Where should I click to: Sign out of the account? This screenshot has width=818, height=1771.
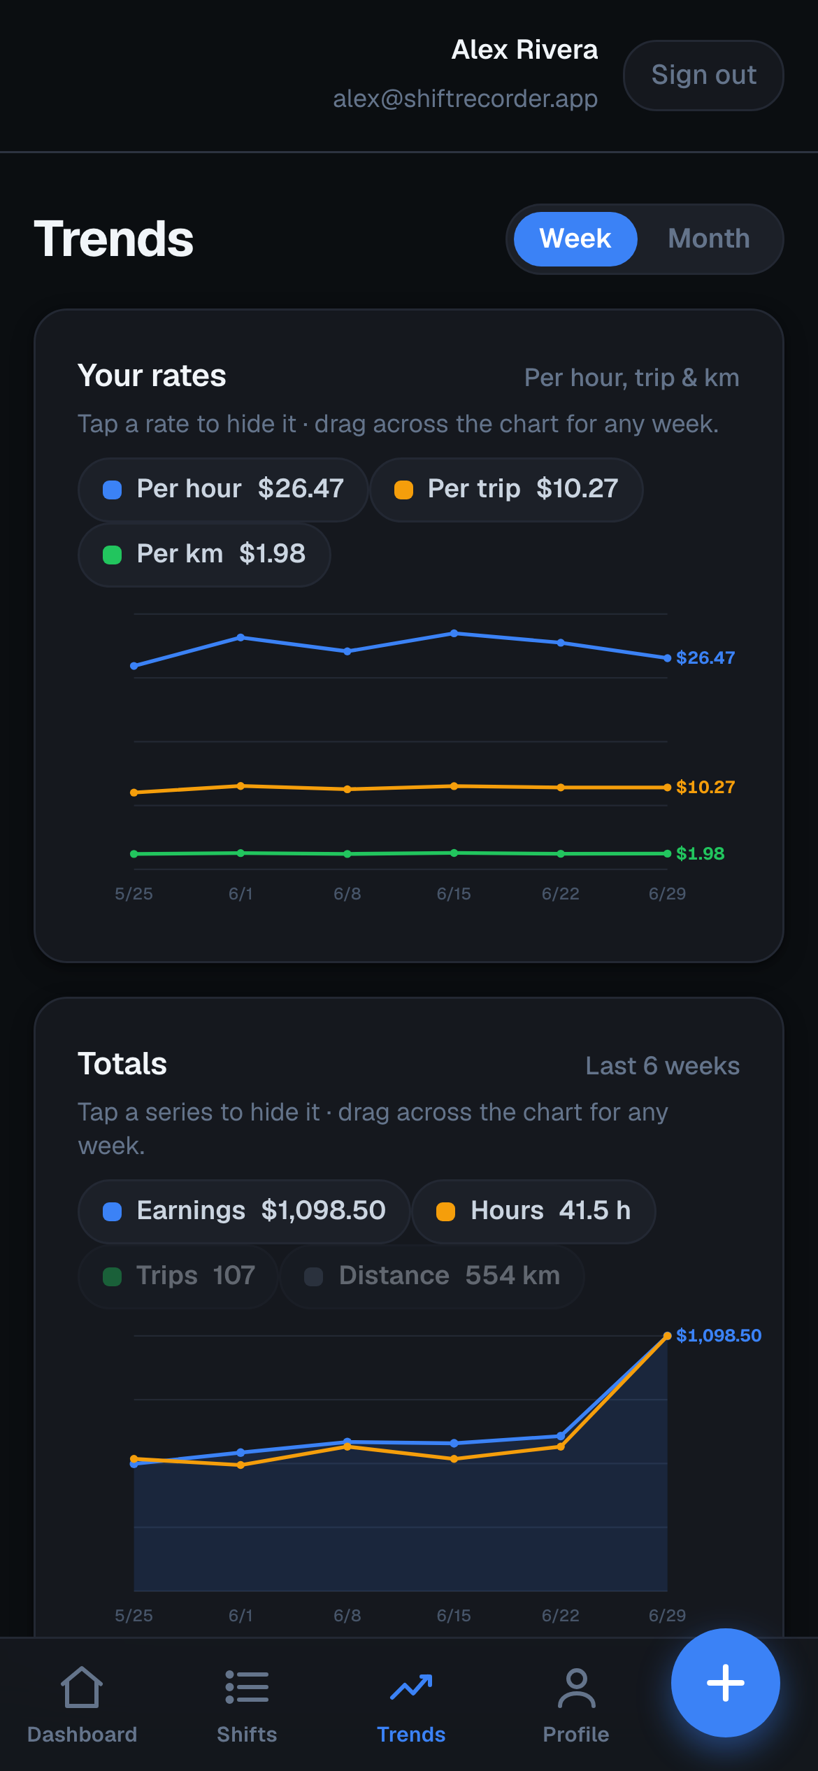703,75
